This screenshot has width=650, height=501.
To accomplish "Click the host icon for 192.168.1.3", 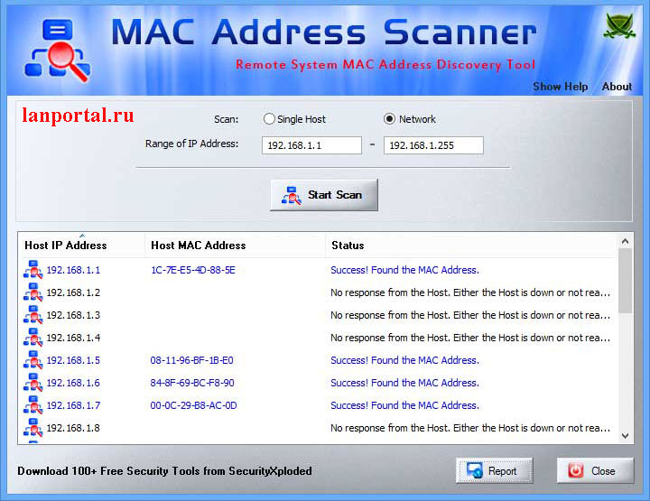I will click(x=33, y=315).
